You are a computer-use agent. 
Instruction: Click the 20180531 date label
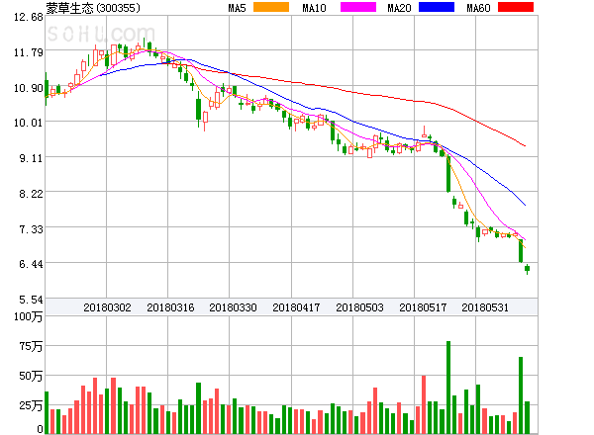(485, 307)
